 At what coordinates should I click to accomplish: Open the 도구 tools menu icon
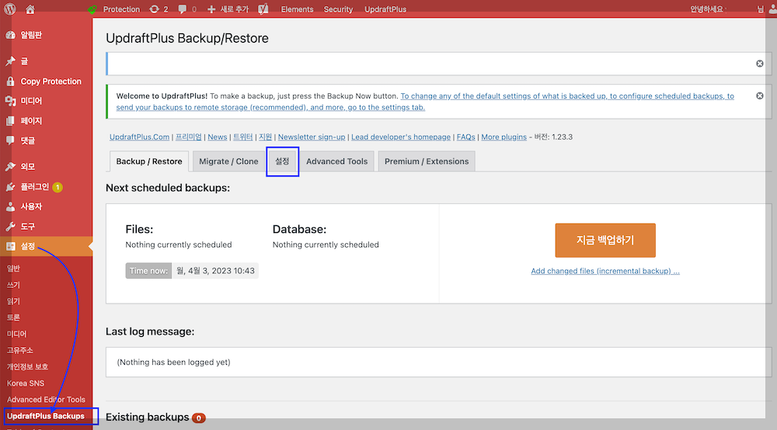tap(10, 226)
